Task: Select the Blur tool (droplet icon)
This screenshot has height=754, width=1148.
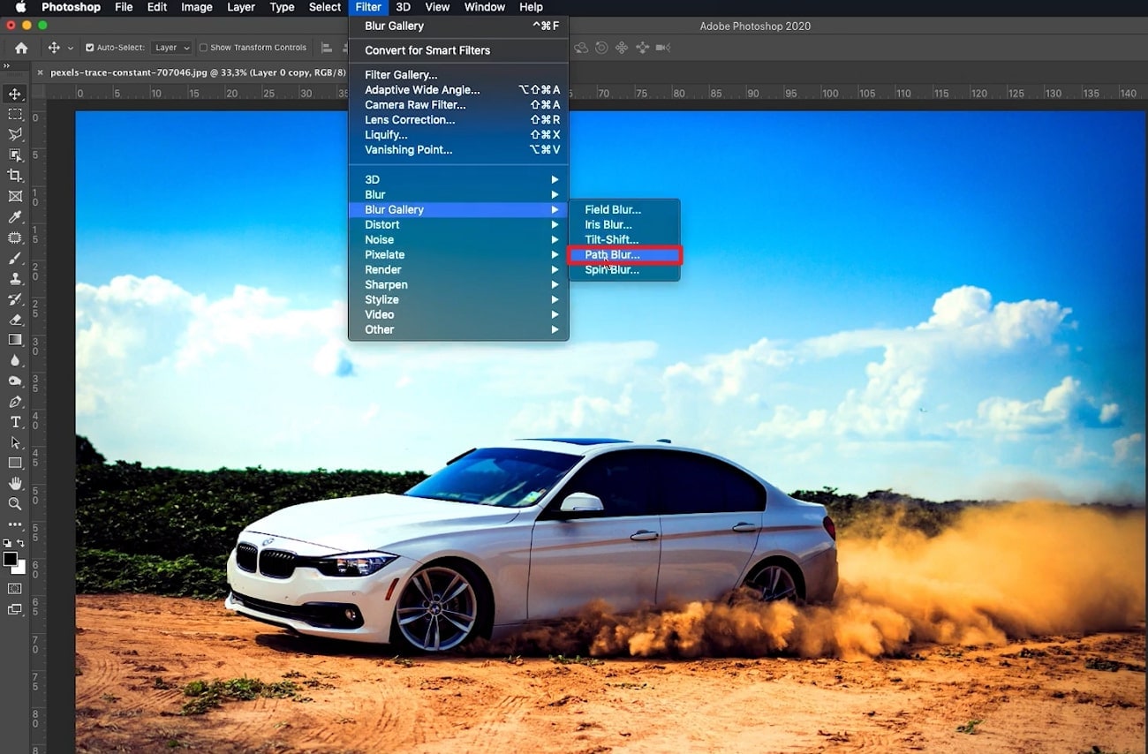Action: point(15,360)
